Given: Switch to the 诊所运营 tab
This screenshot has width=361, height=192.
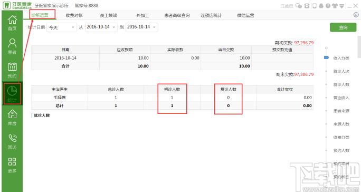Looking at the screenshot, I should point(40,15).
